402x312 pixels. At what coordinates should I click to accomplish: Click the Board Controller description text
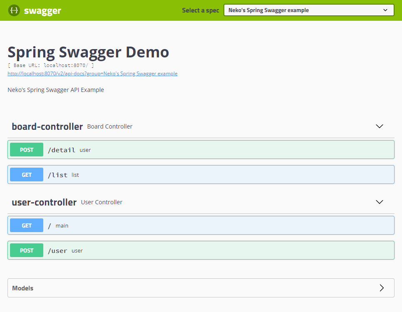click(110, 126)
